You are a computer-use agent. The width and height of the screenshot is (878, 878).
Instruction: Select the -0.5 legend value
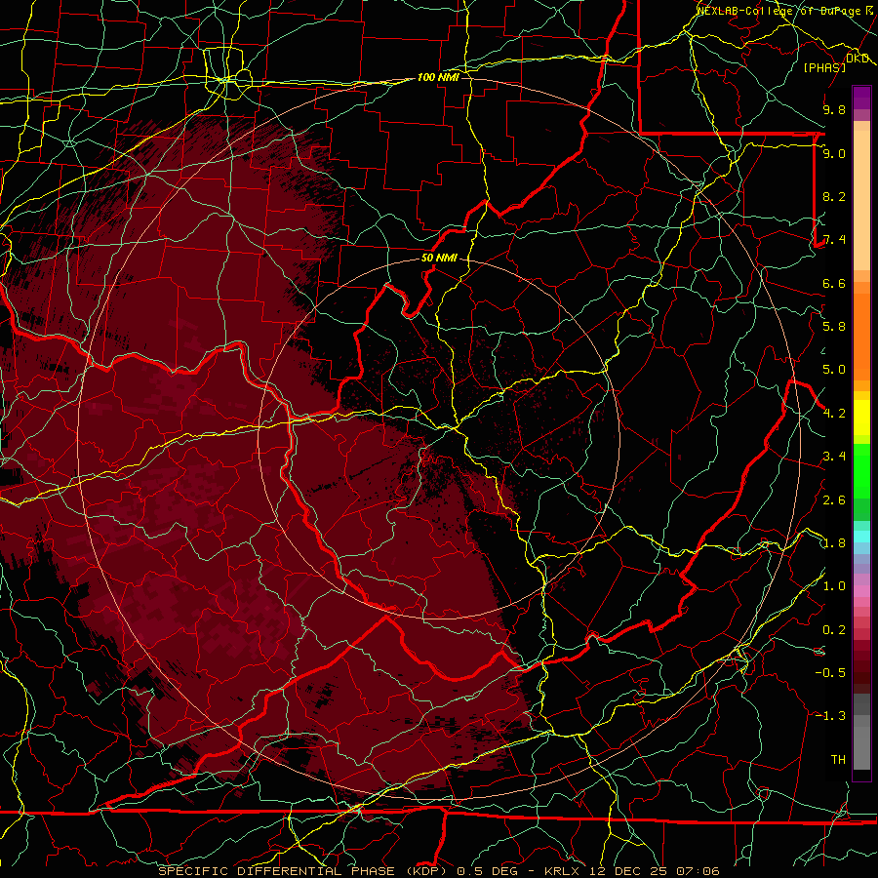pos(830,673)
